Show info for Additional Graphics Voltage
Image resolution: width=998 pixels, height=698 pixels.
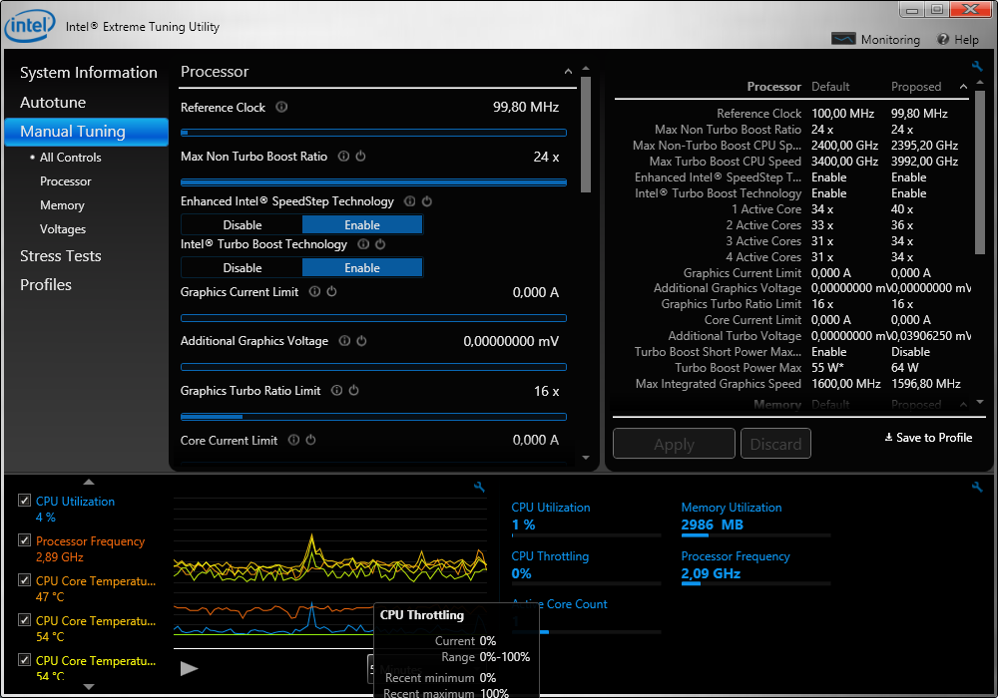click(344, 341)
